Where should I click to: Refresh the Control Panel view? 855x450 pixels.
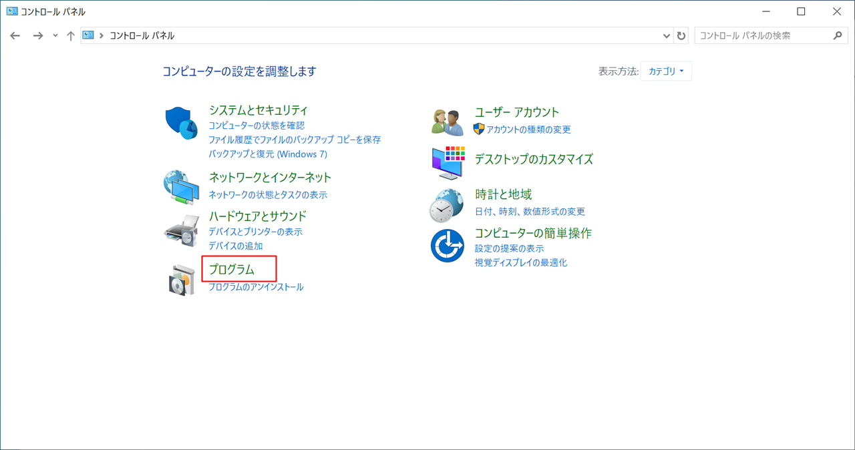click(x=681, y=36)
